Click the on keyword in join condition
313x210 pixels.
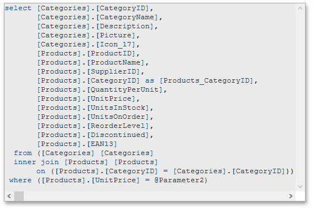point(41,171)
